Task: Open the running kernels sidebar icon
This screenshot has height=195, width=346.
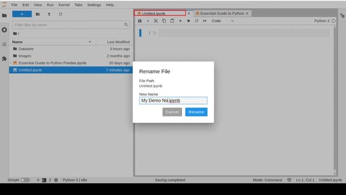Action: (x=4, y=30)
